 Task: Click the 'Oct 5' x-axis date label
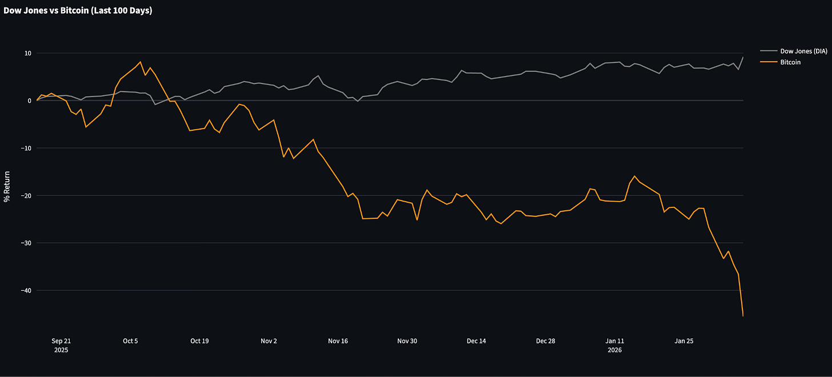click(130, 341)
